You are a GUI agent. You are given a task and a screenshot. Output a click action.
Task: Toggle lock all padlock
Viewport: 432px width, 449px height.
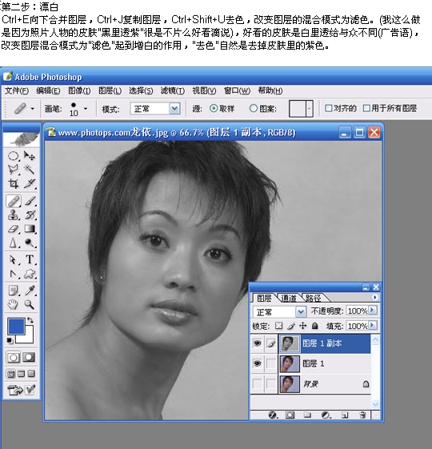coord(314,326)
